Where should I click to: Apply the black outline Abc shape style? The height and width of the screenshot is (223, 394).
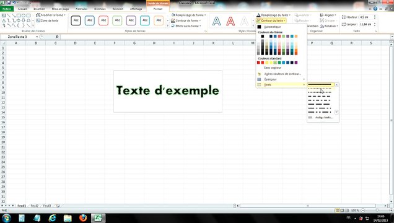76,20
